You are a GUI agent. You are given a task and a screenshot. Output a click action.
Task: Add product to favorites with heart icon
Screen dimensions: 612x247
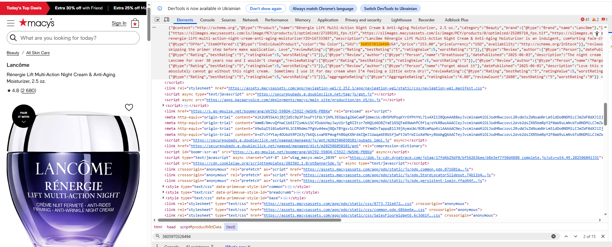pyautogui.click(x=129, y=107)
